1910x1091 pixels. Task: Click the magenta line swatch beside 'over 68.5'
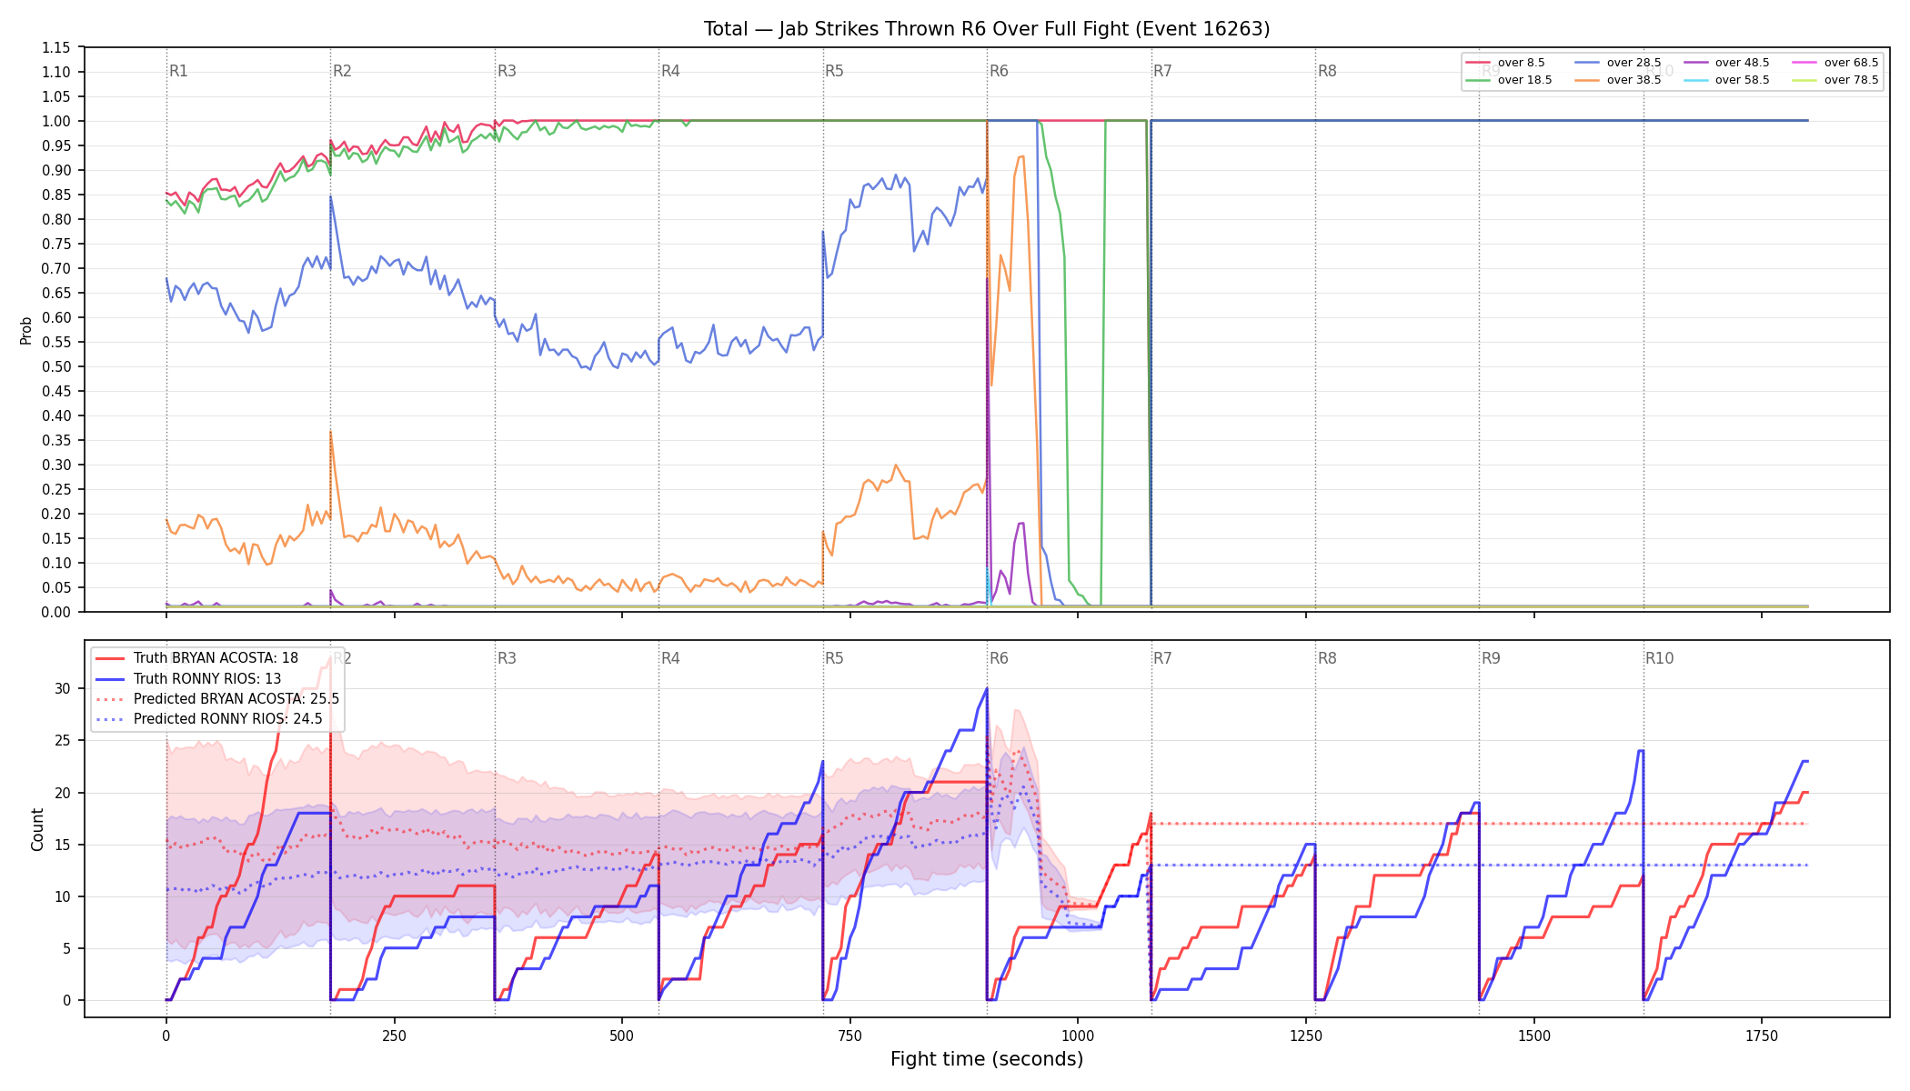pos(1804,63)
